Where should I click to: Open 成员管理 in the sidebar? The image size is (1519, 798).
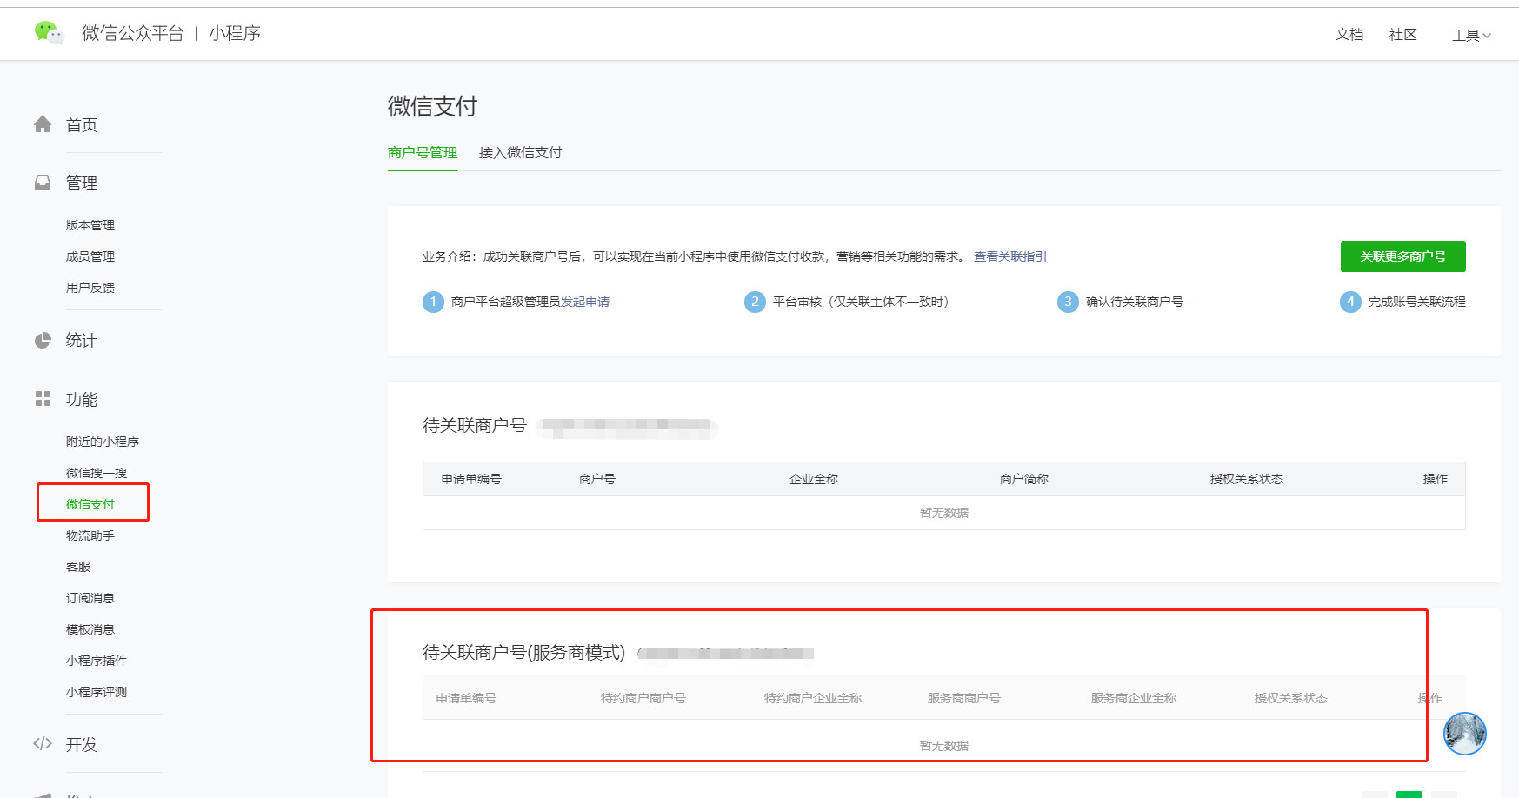(x=90, y=256)
